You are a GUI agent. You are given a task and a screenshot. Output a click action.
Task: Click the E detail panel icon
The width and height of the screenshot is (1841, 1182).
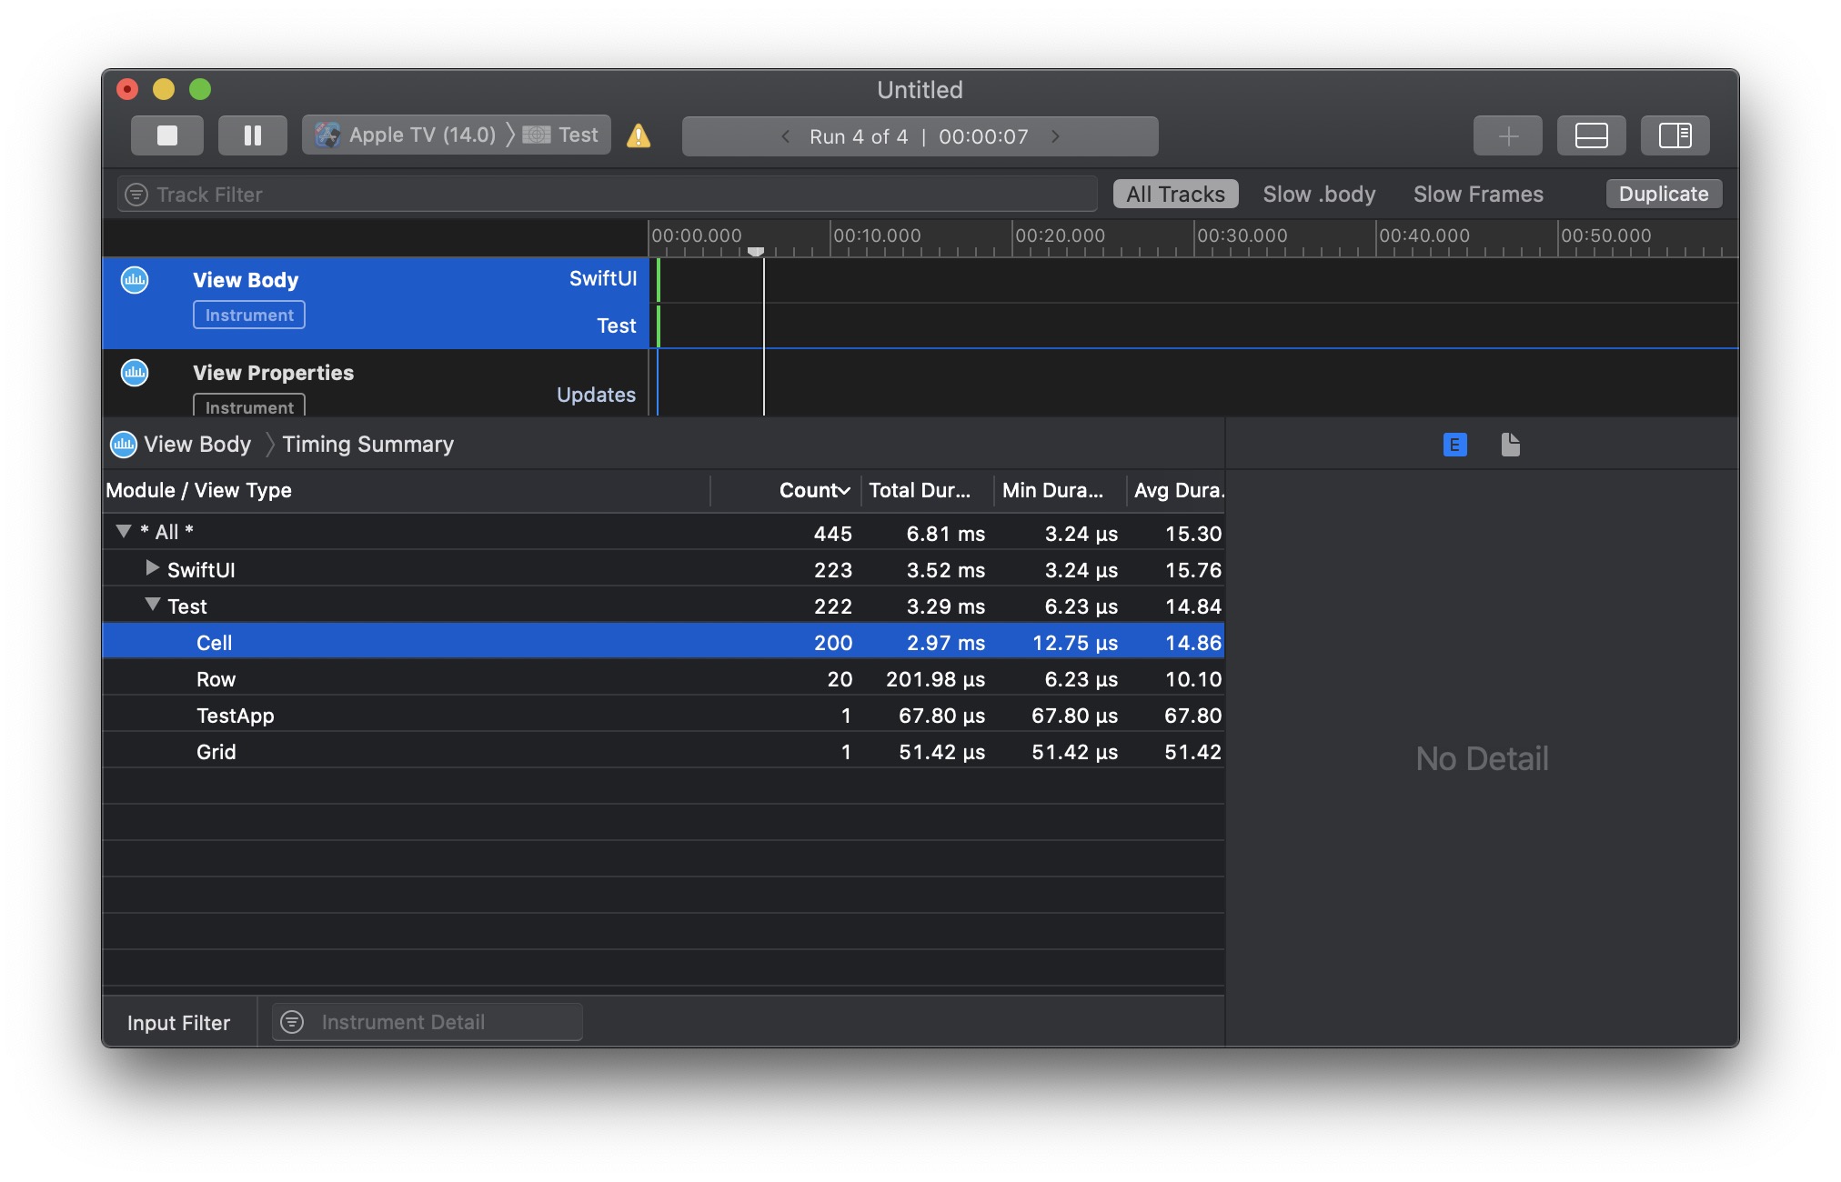(x=1454, y=444)
